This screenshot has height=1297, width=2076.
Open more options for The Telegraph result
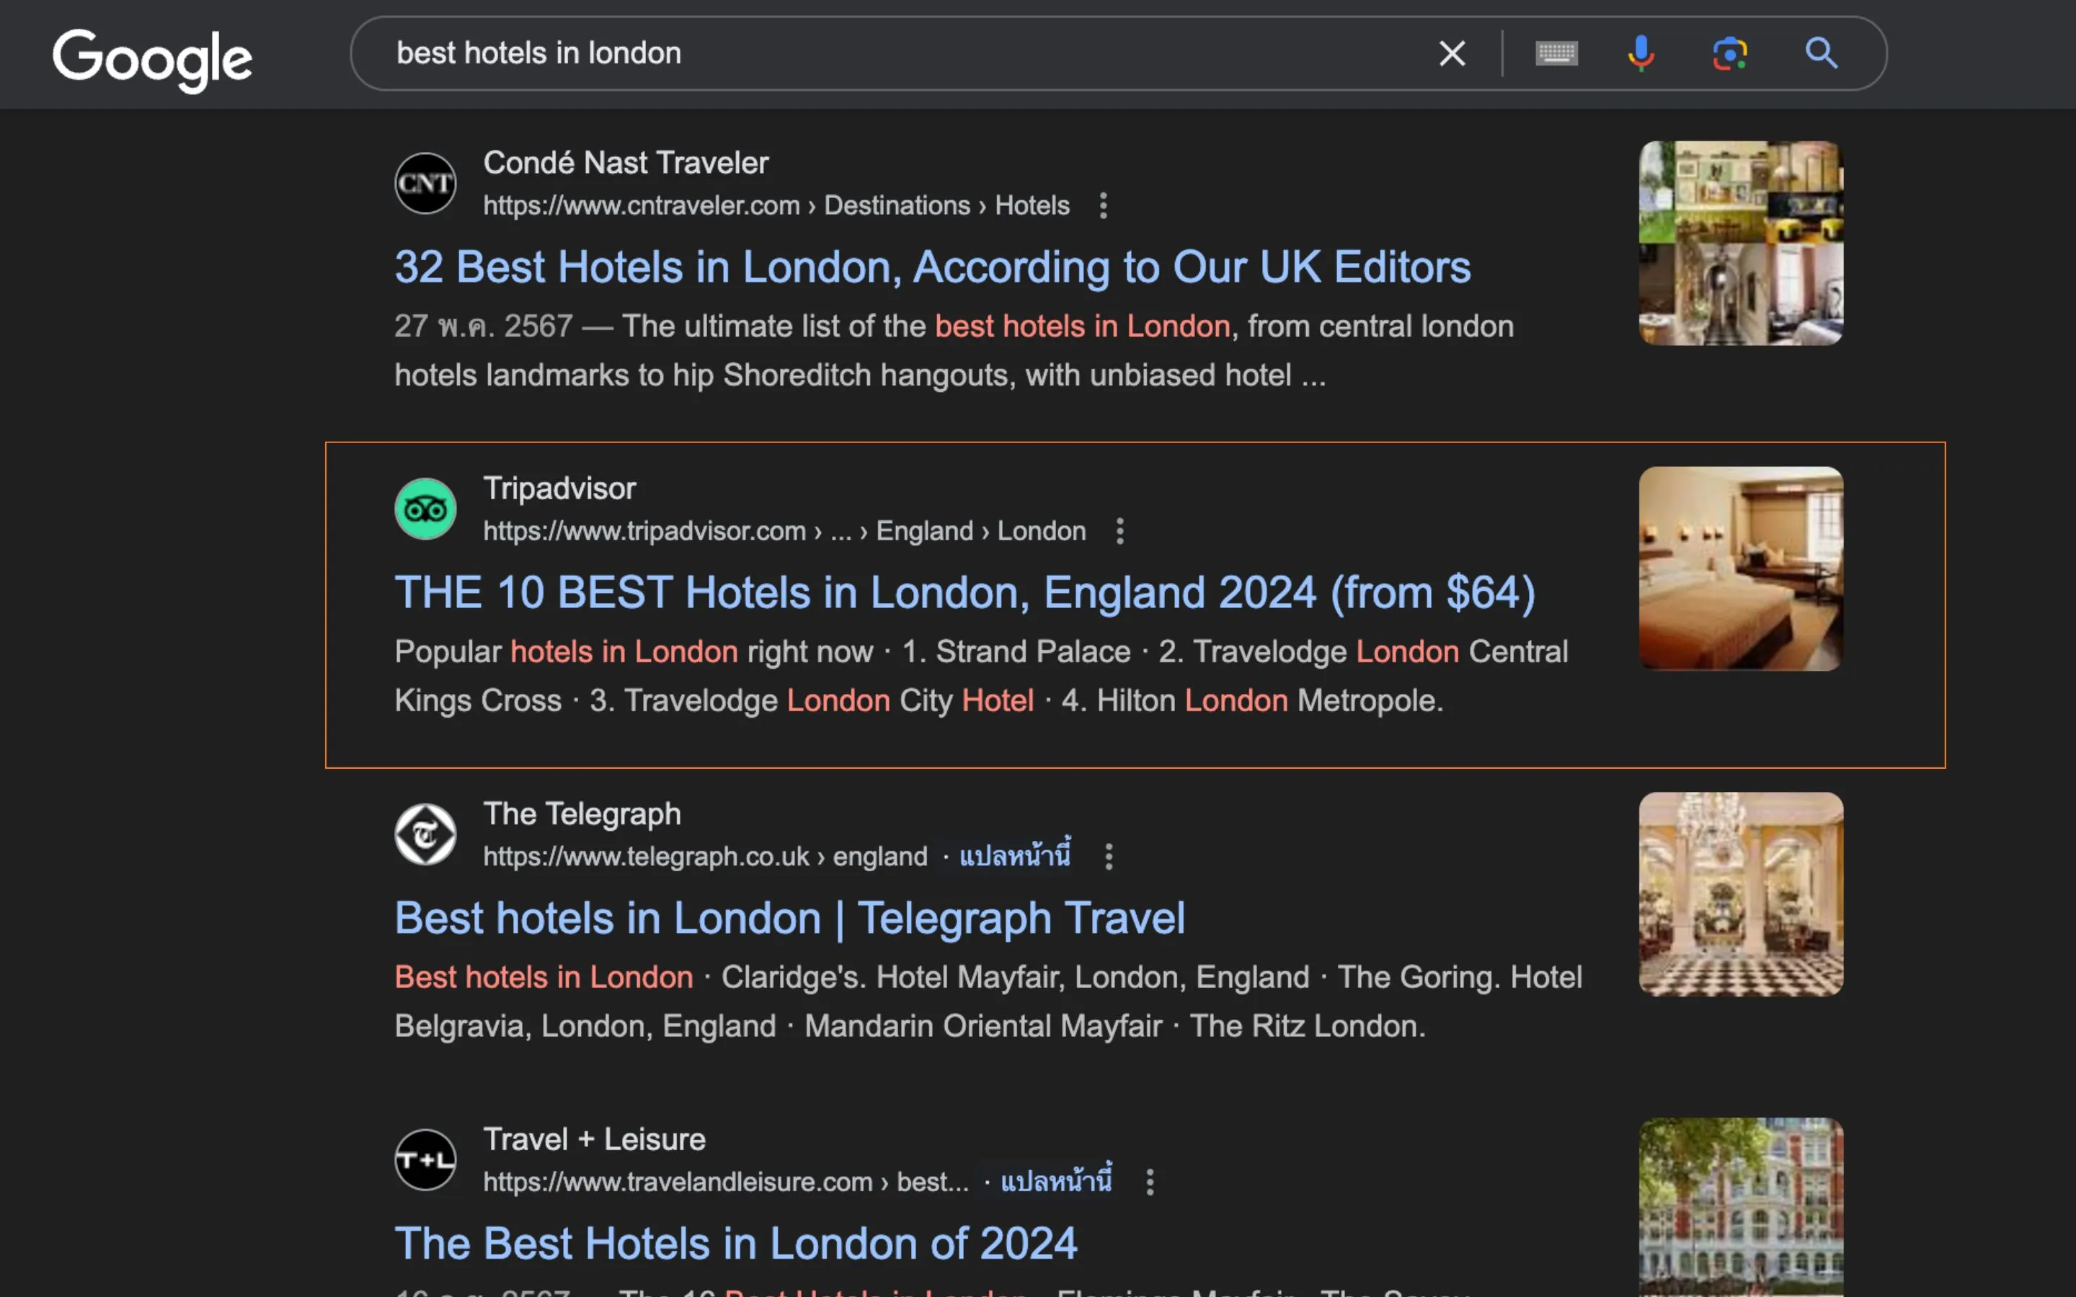[1109, 856]
